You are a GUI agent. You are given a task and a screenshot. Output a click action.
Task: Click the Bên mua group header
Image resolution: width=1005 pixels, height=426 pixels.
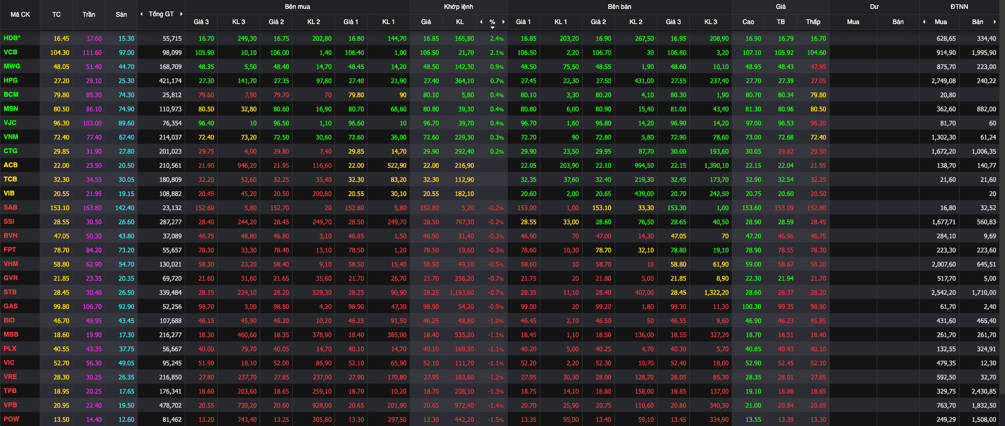tap(297, 7)
